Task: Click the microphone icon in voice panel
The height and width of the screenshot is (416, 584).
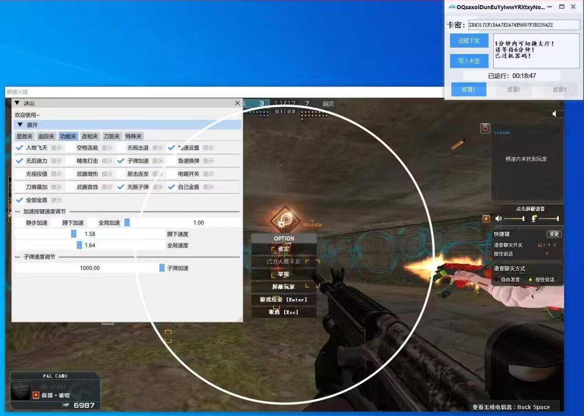Action: [x=534, y=219]
